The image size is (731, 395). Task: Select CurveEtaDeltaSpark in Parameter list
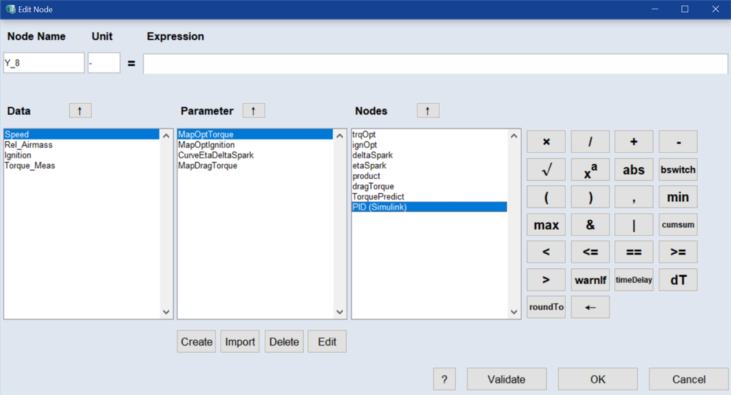point(216,156)
